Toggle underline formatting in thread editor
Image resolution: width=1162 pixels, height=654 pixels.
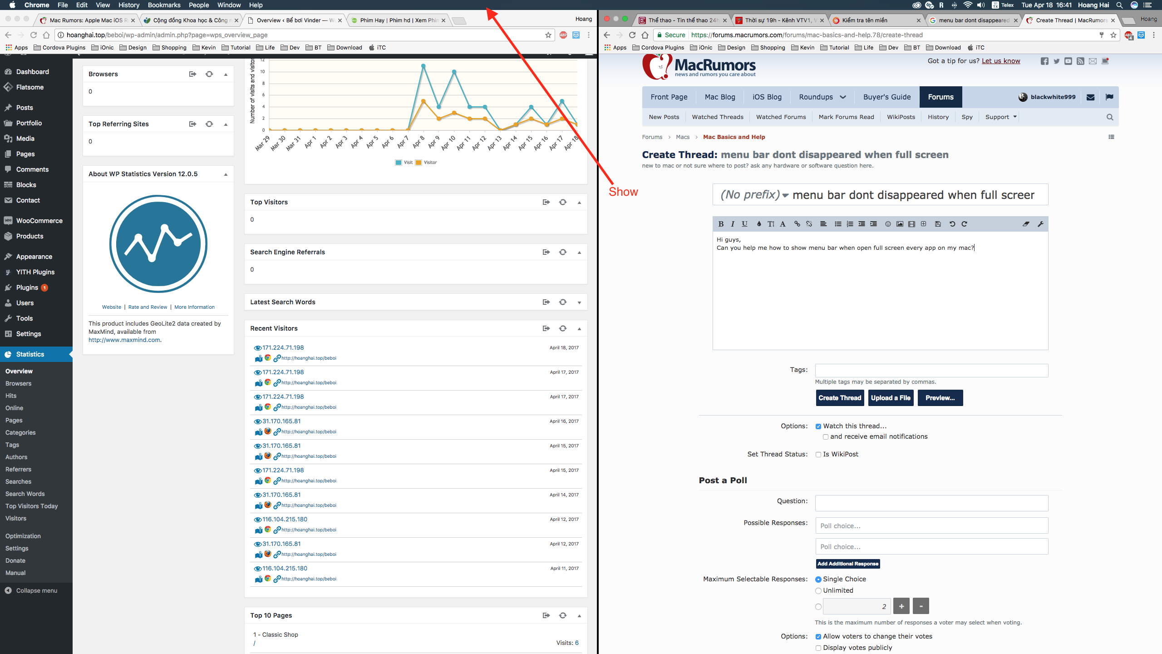click(744, 224)
